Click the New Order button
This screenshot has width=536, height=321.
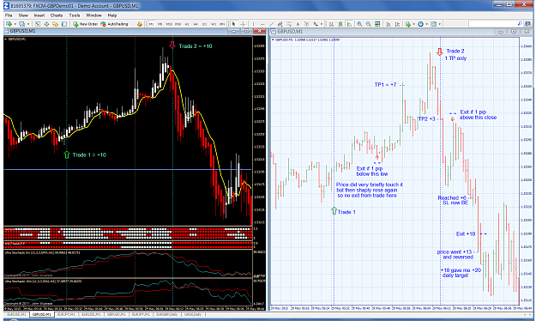click(85, 24)
